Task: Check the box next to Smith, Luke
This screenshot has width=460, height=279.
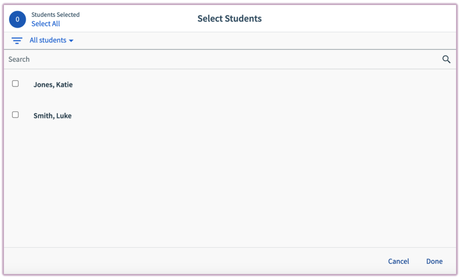Action: tap(15, 115)
